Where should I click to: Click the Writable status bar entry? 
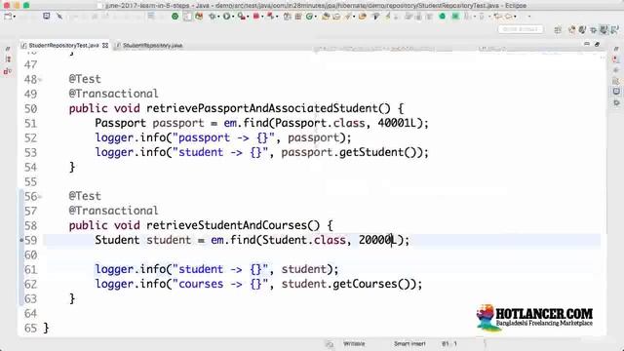(x=354, y=343)
